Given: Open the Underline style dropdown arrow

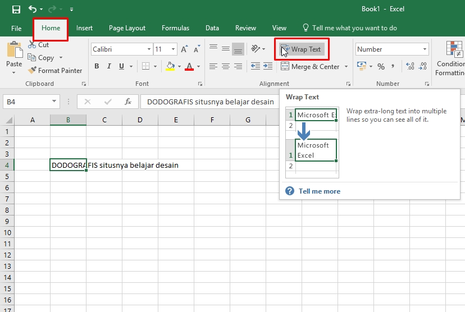Looking at the screenshot, I should (131, 66).
